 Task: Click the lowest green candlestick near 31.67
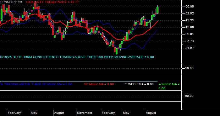coord(117,51)
